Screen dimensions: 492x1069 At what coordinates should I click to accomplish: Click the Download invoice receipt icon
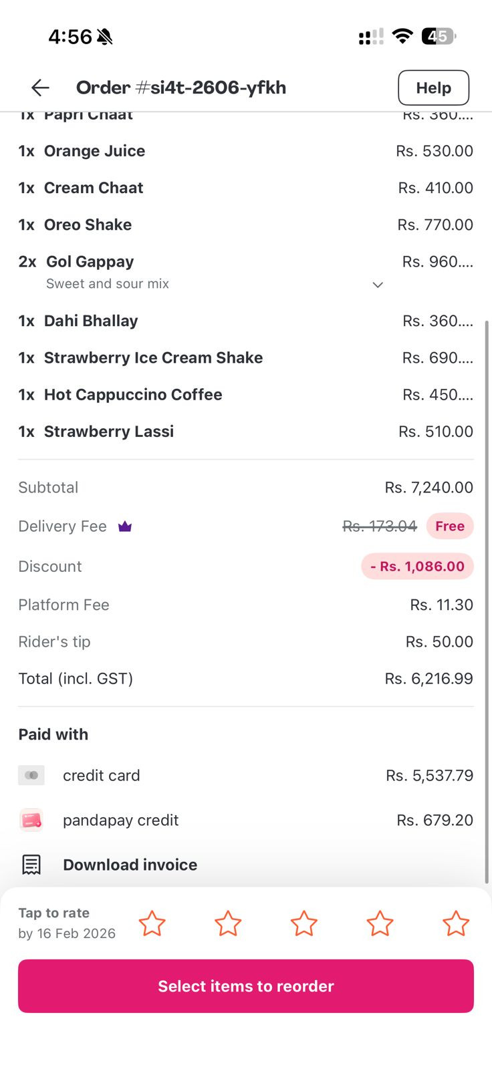tap(31, 865)
